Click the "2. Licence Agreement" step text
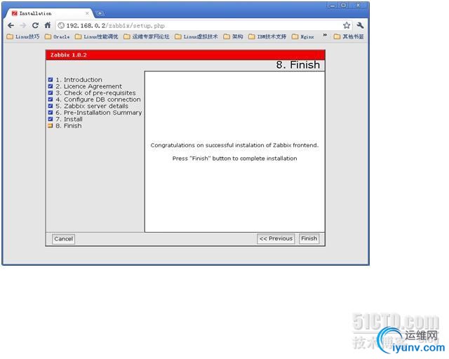This screenshot has width=449, height=359. (89, 86)
